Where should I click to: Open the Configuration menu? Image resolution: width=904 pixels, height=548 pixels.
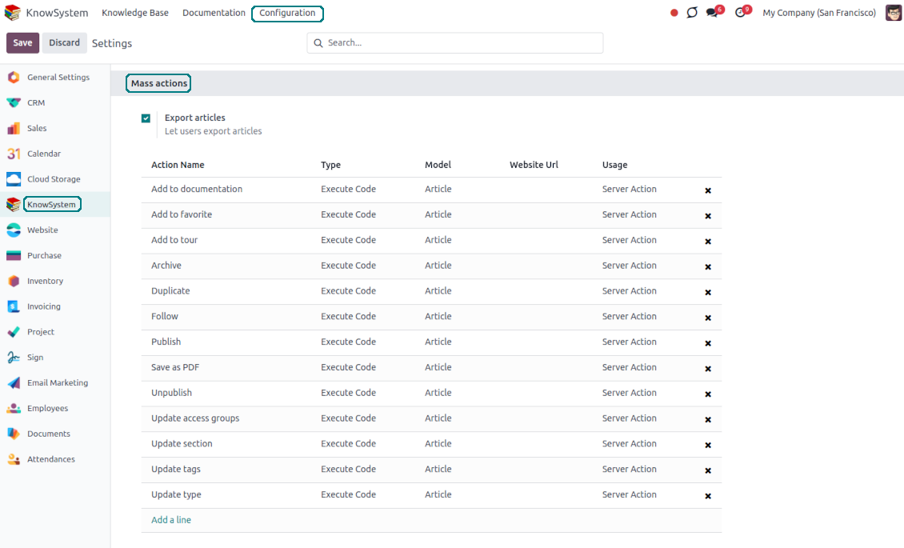point(287,13)
